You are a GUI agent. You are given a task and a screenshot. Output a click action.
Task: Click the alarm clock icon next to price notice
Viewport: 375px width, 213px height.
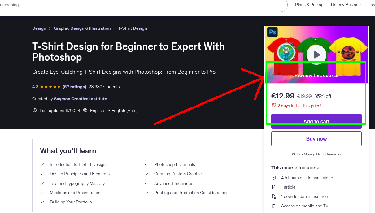coord(274,105)
